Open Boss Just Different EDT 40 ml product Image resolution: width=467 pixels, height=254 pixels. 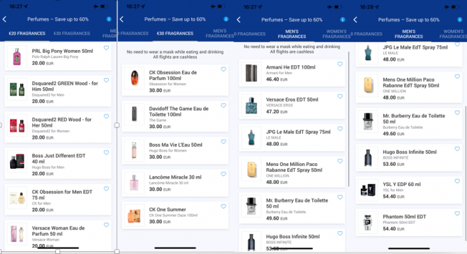pyautogui.click(x=58, y=163)
